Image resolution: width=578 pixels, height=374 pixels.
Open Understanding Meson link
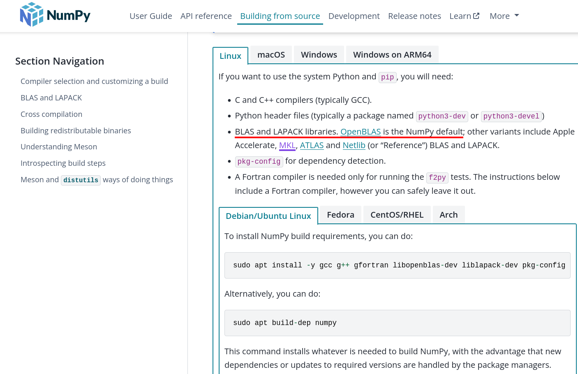[x=59, y=147]
